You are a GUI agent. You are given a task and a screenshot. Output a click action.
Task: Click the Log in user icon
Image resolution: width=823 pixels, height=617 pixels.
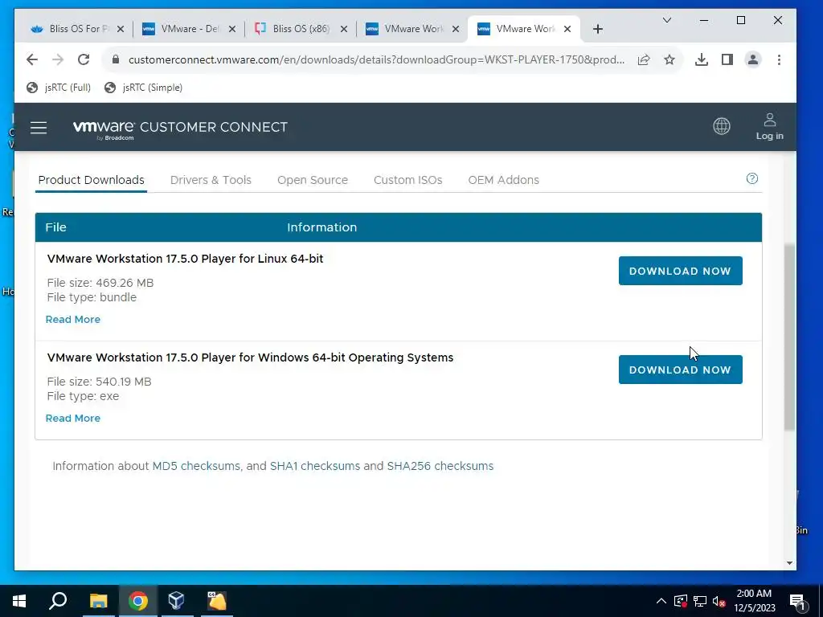coord(769,127)
